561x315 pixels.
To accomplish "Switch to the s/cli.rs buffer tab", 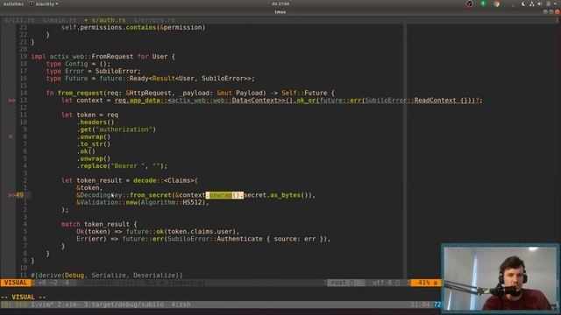I will 19,20.
